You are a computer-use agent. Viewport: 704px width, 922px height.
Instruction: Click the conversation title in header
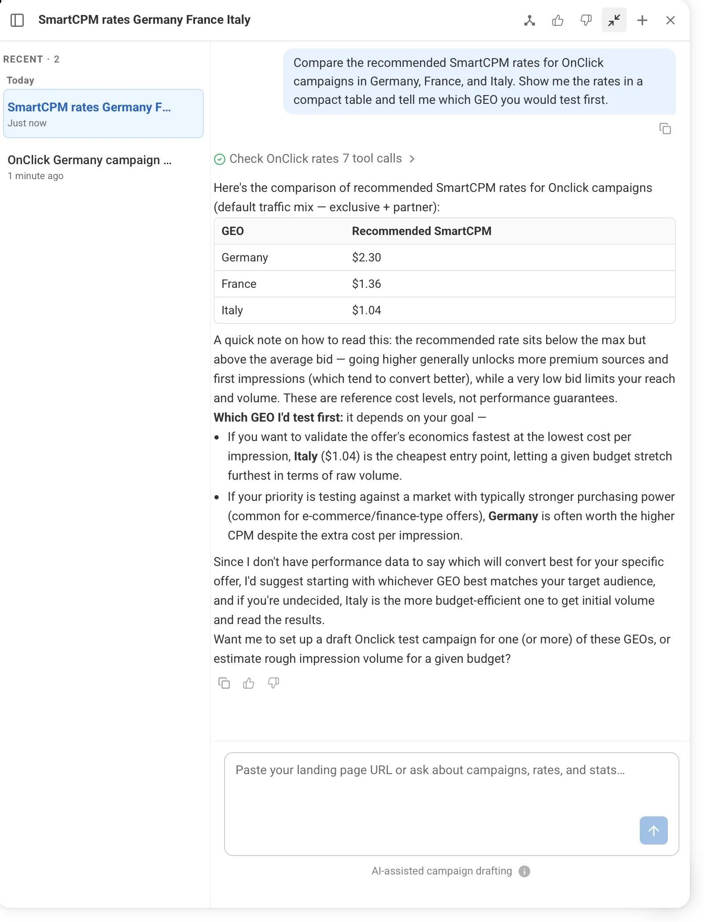(x=144, y=20)
